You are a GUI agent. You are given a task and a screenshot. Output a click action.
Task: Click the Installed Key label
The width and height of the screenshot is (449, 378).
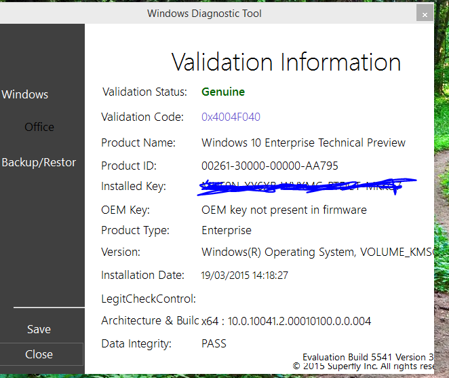(134, 186)
